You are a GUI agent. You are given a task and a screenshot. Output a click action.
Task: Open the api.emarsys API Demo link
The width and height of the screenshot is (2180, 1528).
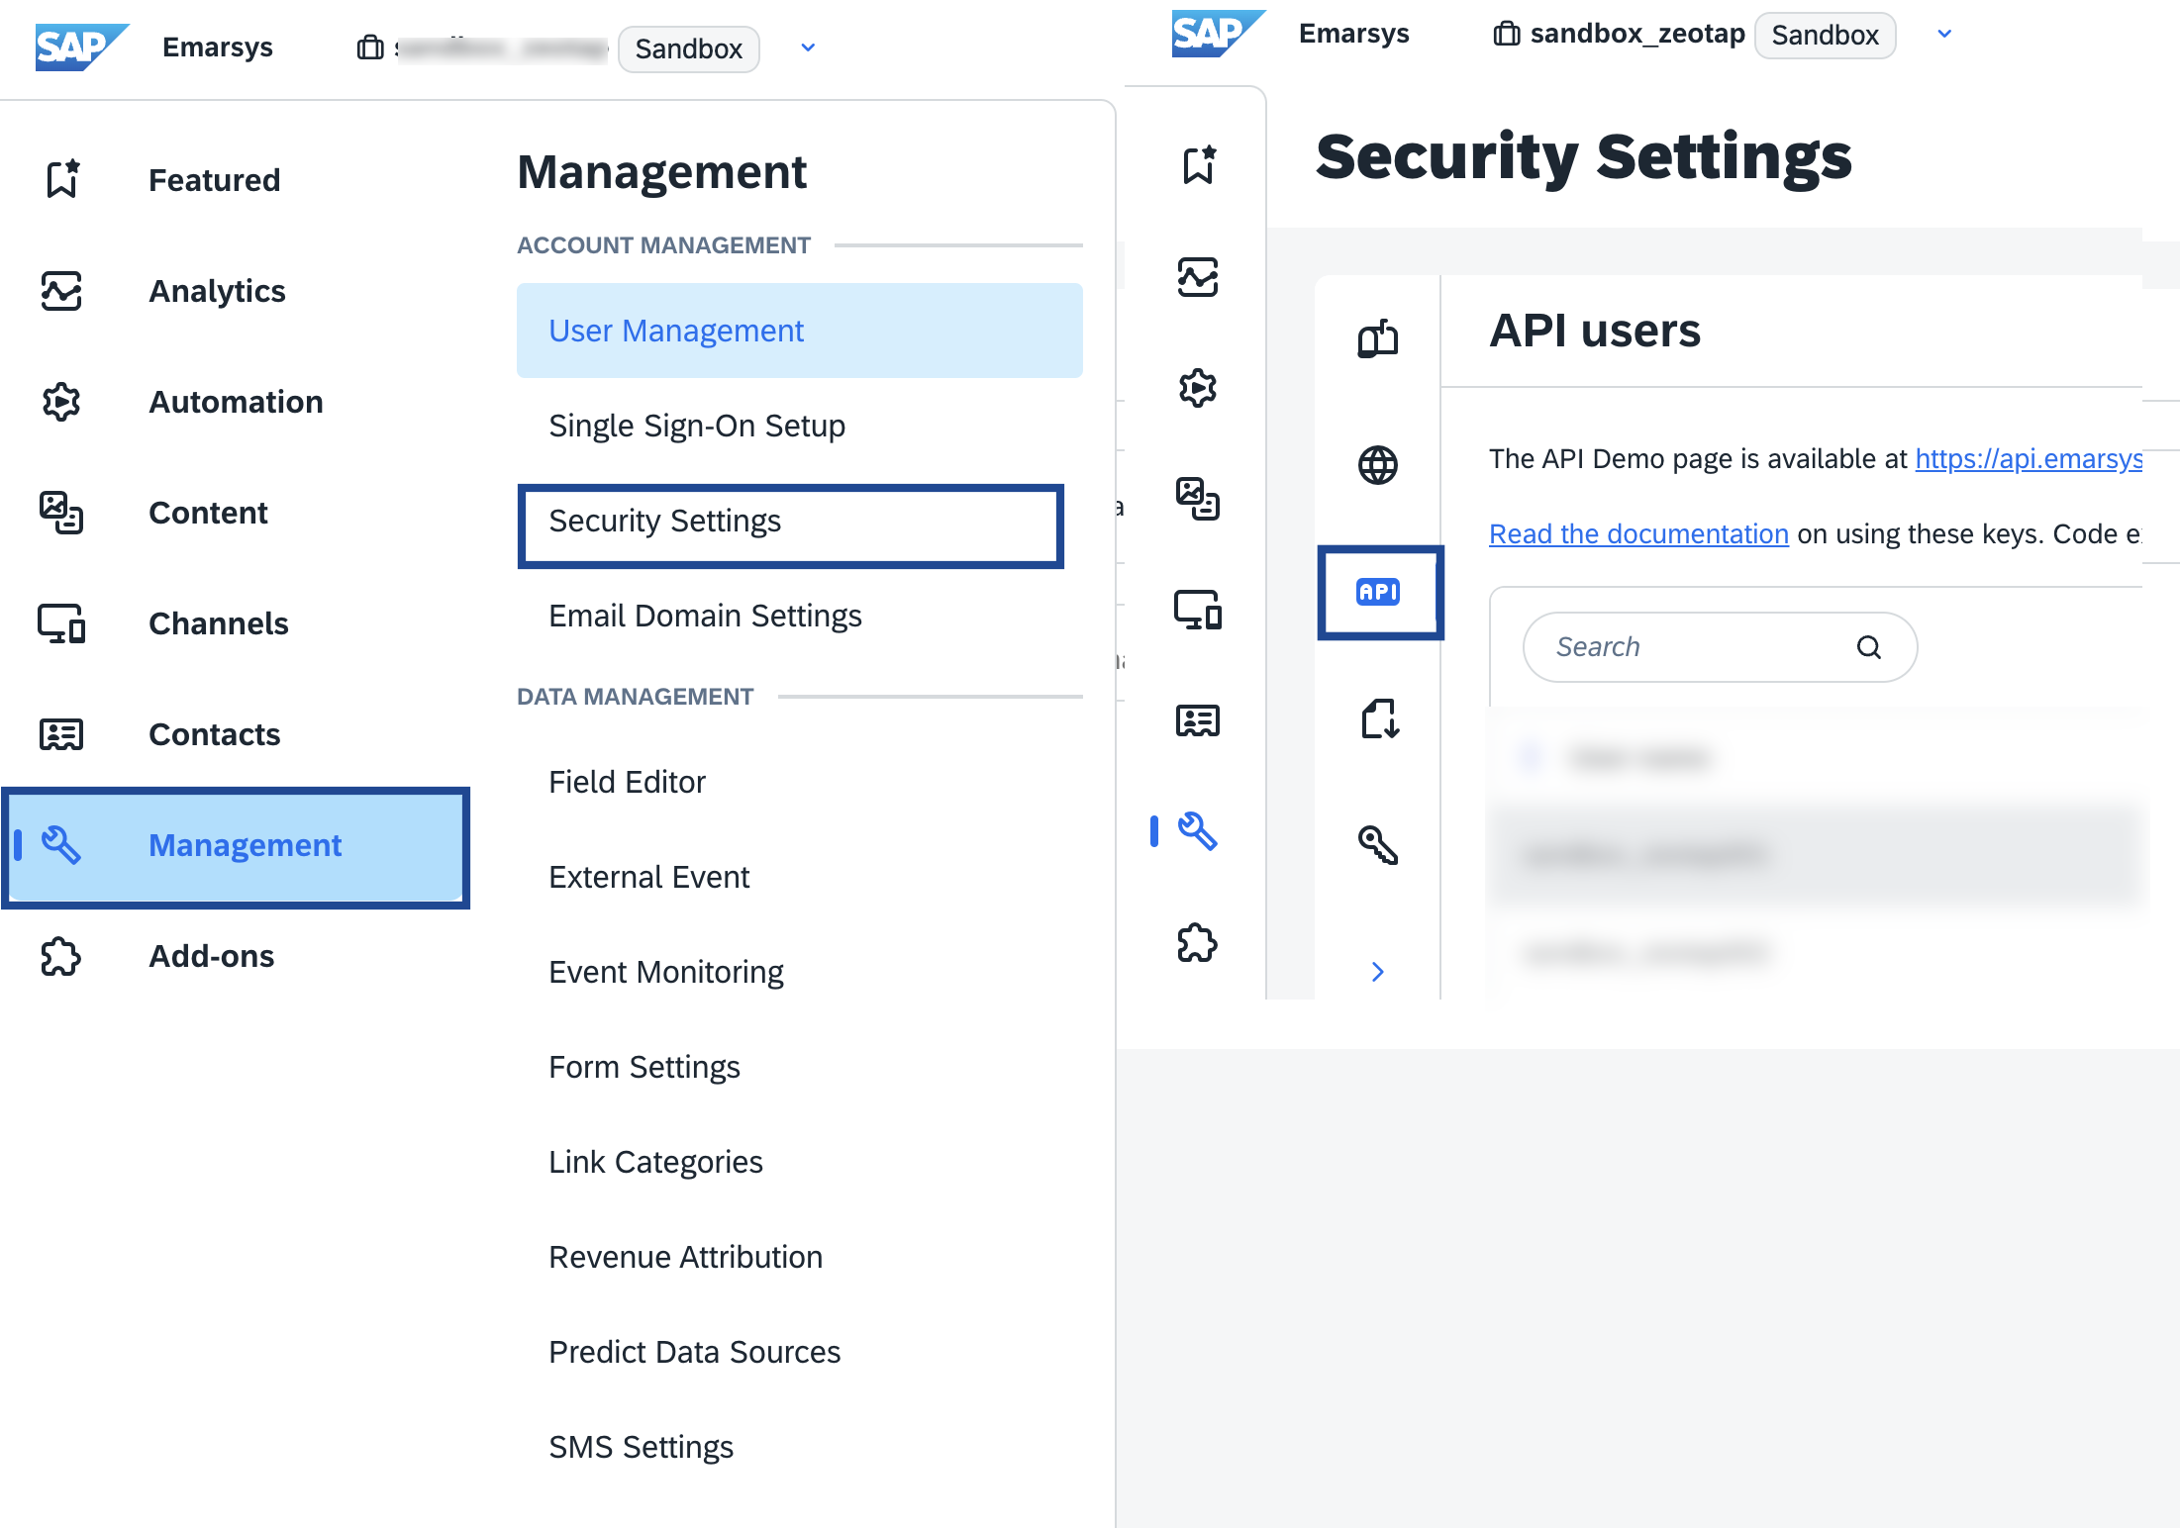pyautogui.click(x=2028, y=459)
